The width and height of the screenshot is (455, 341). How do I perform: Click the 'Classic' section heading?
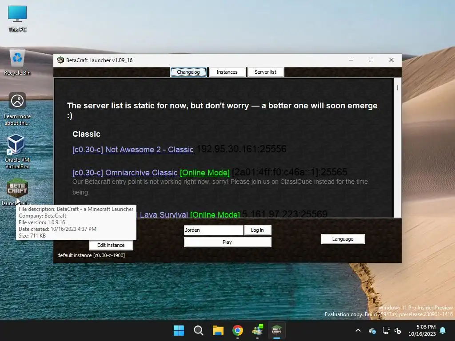click(x=87, y=134)
